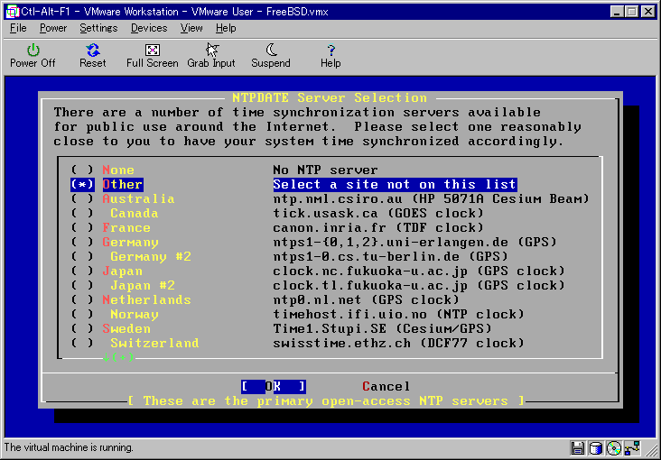The width and height of the screenshot is (661, 460).
Task: Maximize the VMware Workstation window
Action: 632,12
